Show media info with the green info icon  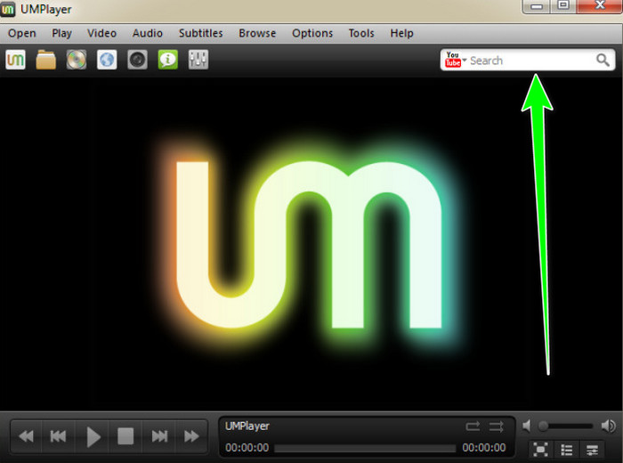pos(168,60)
